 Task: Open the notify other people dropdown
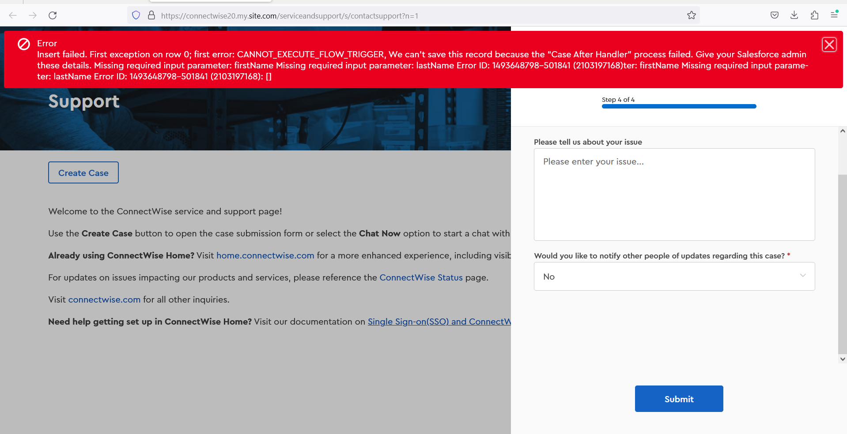tap(674, 277)
